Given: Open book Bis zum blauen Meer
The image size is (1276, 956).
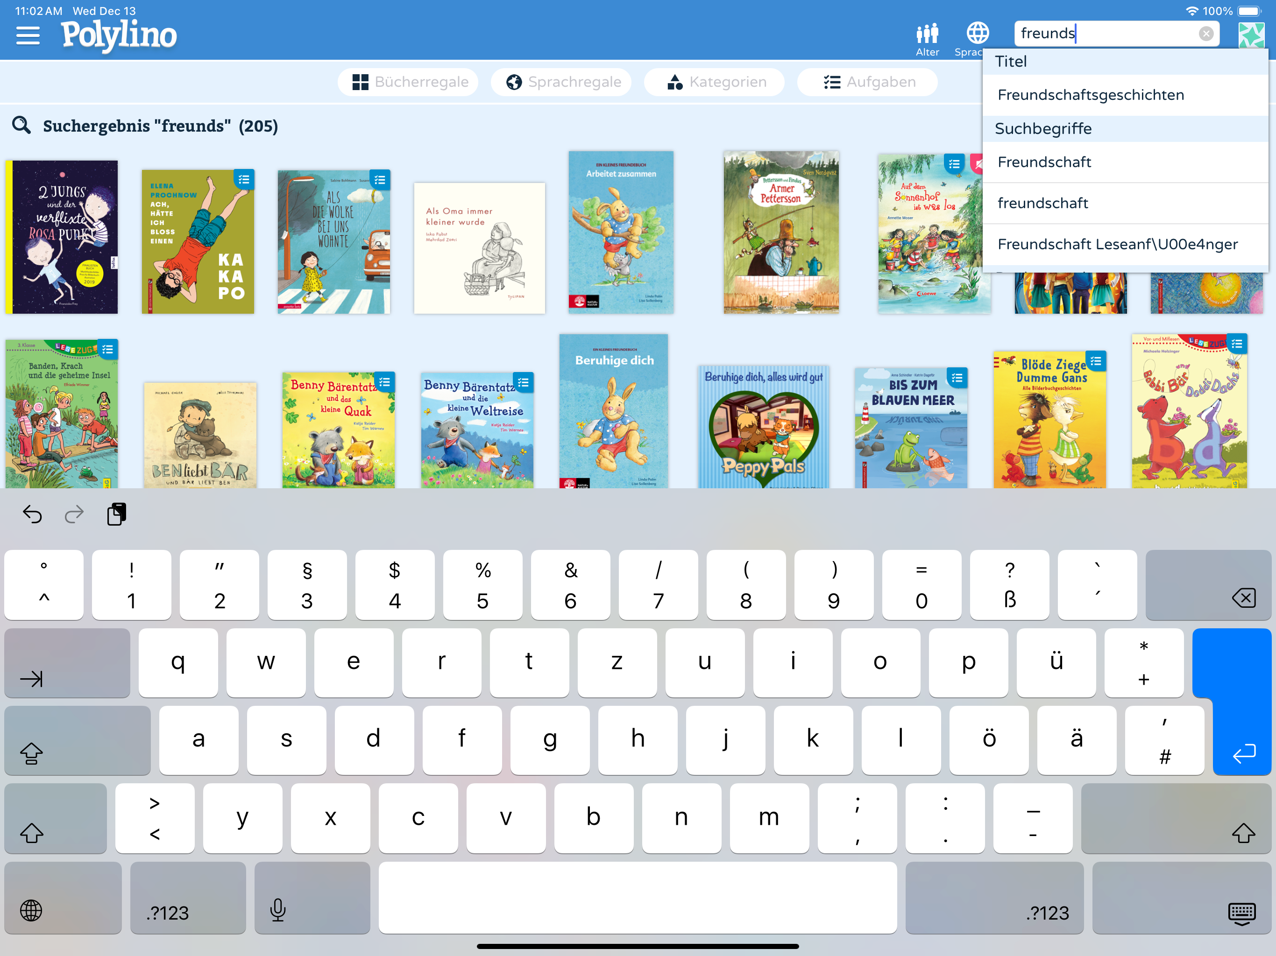Looking at the screenshot, I should click(911, 428).
